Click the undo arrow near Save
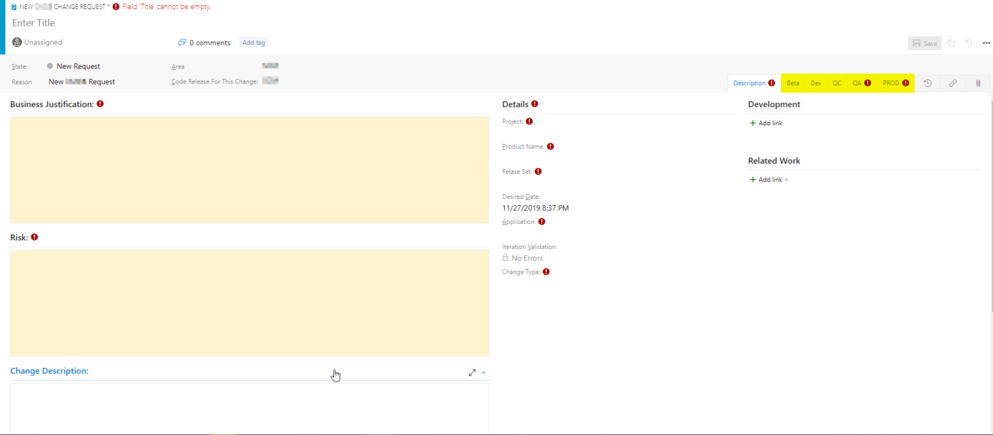The width and height of the screenshot is (993, 435). (968, 43)
